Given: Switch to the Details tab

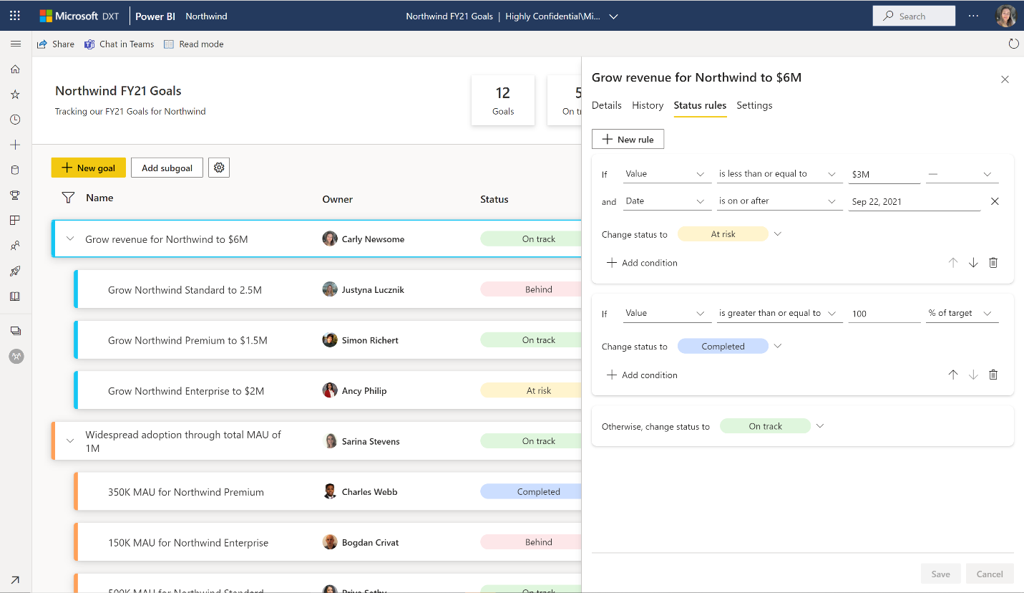Looking at the screenshot, I should tap(607, 105).
